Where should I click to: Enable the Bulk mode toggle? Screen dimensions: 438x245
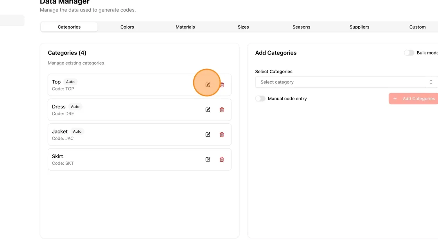(409, 53)
